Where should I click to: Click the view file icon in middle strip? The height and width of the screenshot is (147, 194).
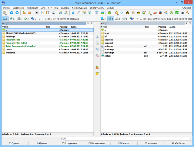pos(97,37)
